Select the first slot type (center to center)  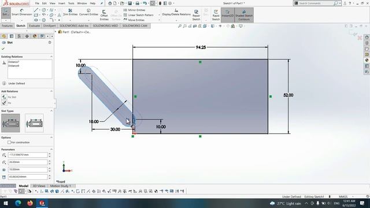click(10, 123)
